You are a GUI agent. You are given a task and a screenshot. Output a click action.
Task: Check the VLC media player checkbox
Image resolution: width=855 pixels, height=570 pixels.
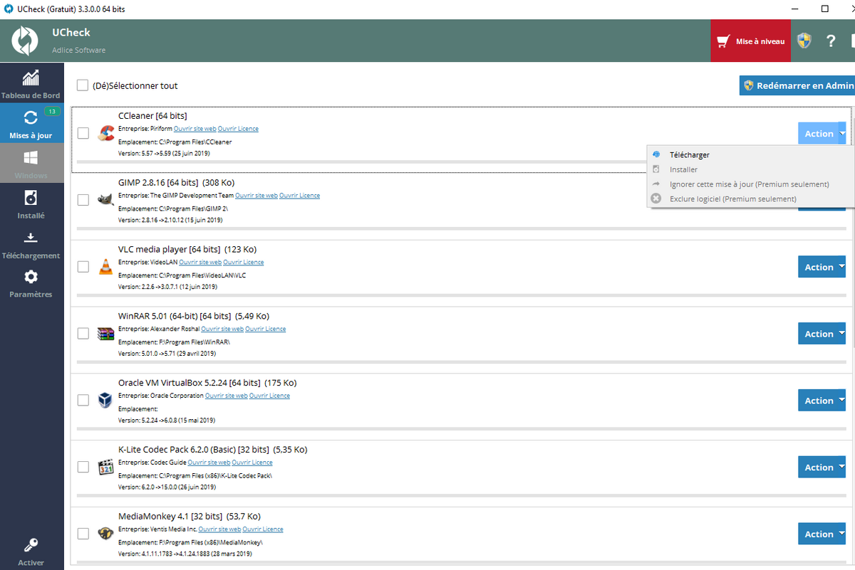pos(83,267)
